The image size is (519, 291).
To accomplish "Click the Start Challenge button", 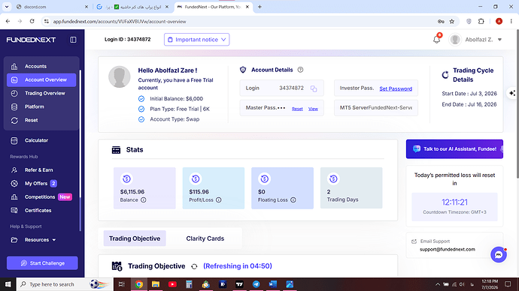I will [42, 263].
